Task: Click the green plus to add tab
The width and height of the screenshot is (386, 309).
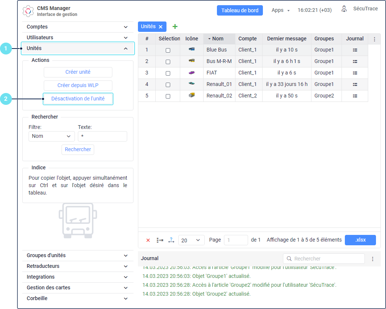Action: 175,27
